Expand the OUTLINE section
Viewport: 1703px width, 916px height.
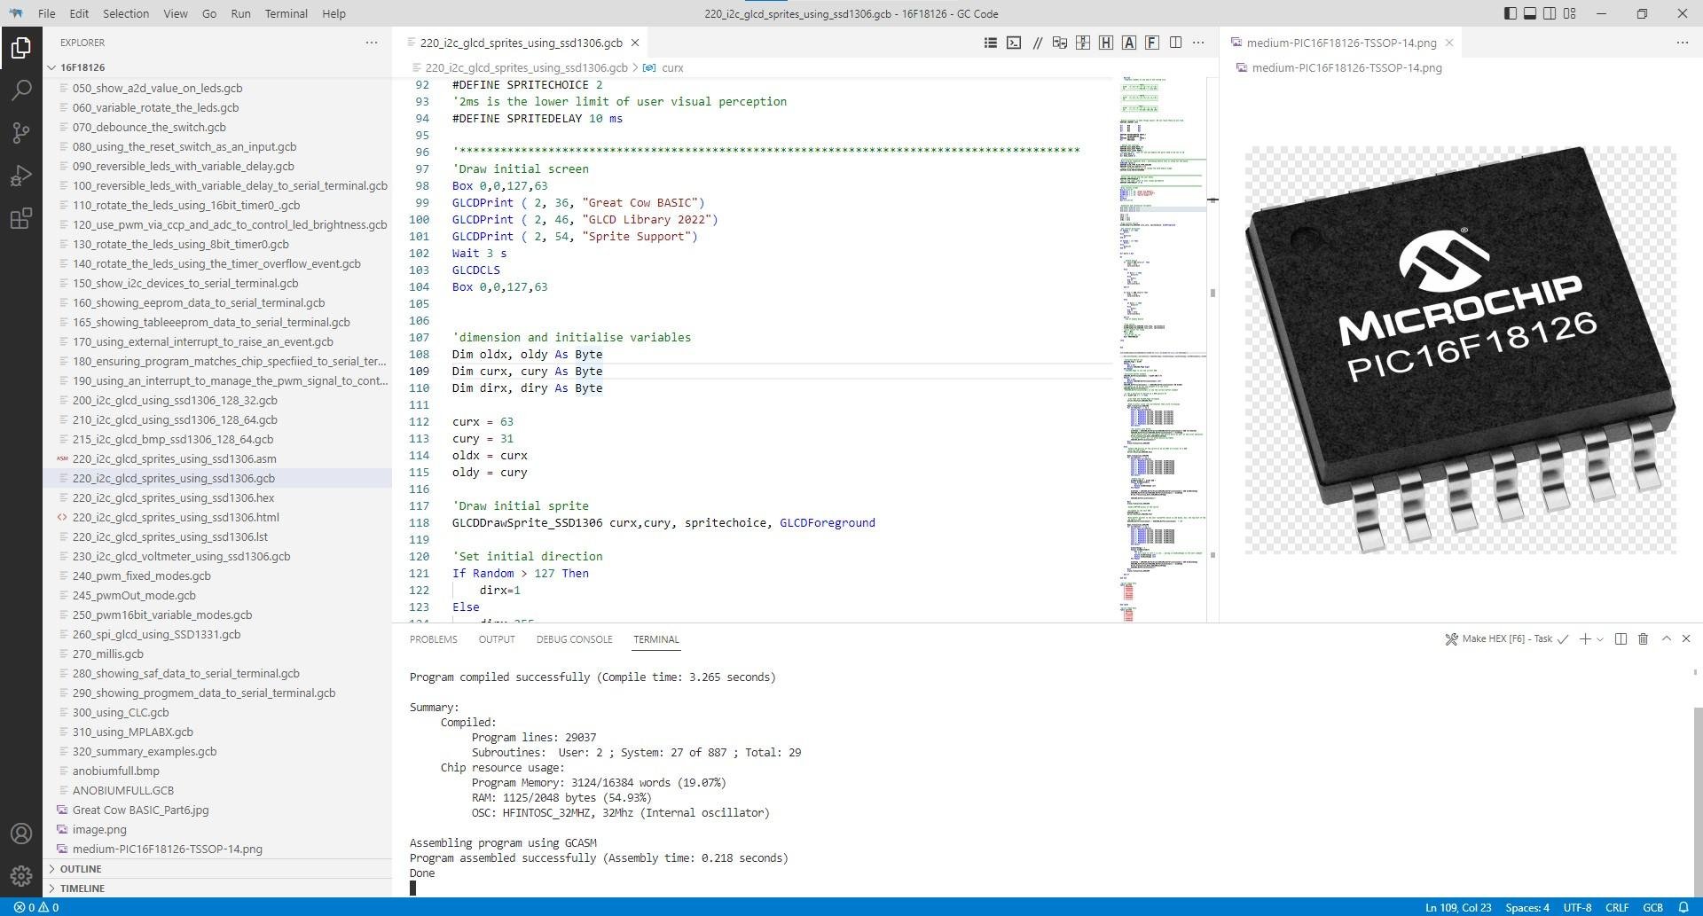(80, 869)
